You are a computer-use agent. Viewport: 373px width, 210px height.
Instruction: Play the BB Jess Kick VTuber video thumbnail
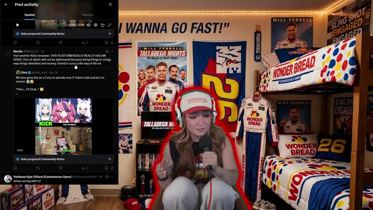pyautogui.click(x=64, y=126)
